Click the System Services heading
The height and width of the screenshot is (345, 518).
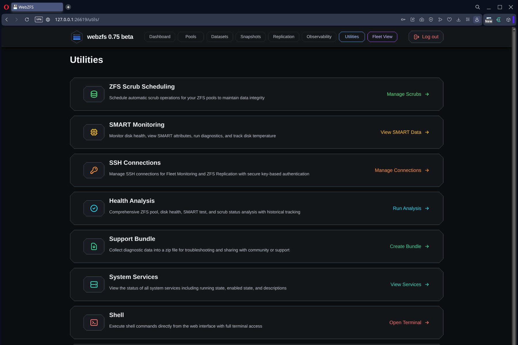(x=134, y=277)
